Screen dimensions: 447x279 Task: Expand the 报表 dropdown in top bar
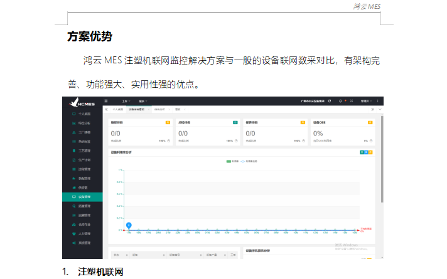pyautogui.click(x=143, y=101)
